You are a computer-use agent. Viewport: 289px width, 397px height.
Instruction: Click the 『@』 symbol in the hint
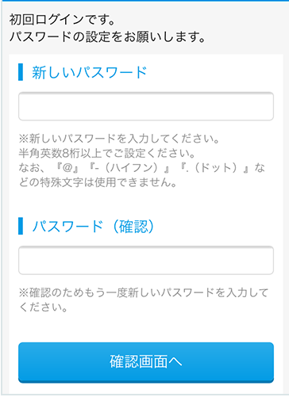tap(68, 167)
